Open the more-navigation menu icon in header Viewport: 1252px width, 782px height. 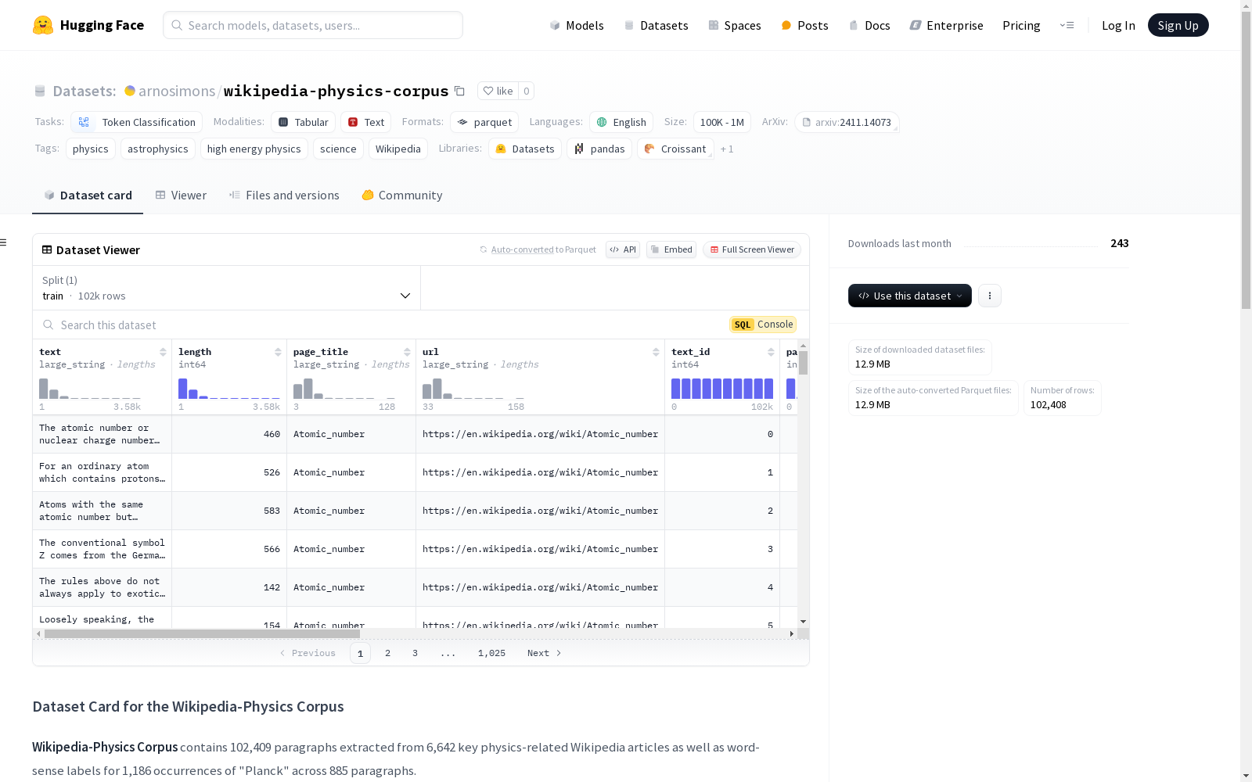pyautogui.click(x=1067, y=25)
